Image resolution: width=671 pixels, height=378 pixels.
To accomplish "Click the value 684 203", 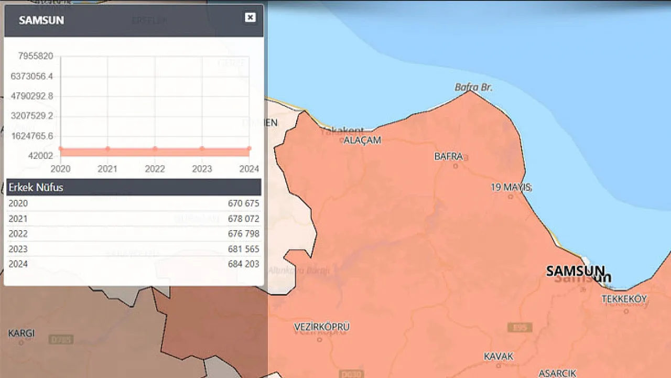I will click(x=243, y=264).
